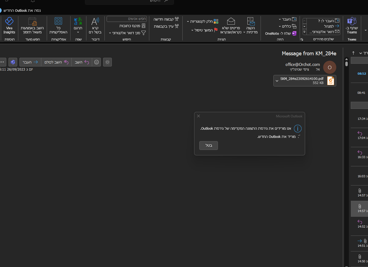
Task: Open the Follow Up flag menu (המשך טיפול)
Action: (x=204, y=30)
